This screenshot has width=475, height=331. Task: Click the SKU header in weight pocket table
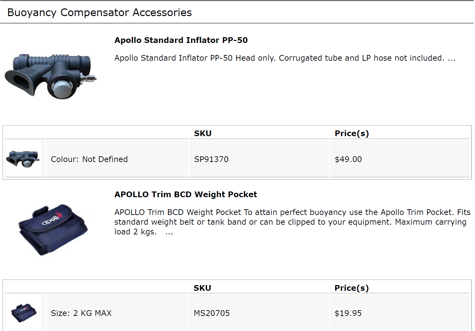point(203,288)
